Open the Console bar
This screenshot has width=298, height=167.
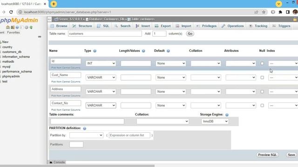[x=57, y=162]
